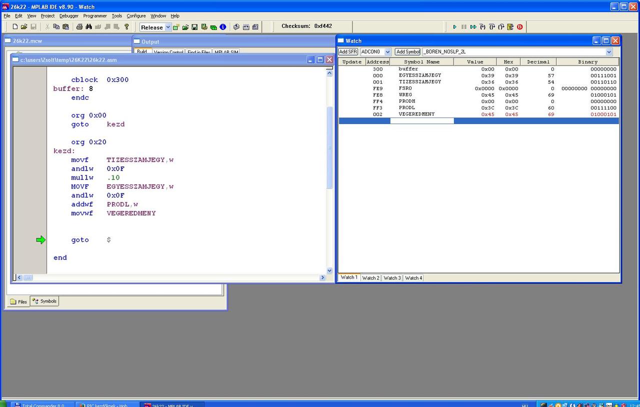Switch to the Symbols tab in project window
The width and height of the screenshot is (640, 407).
[44, 301]
